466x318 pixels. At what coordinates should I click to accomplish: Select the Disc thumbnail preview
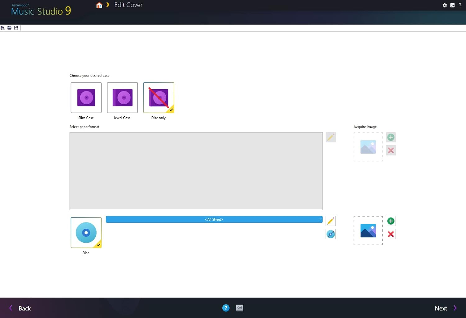pos(86,232)
